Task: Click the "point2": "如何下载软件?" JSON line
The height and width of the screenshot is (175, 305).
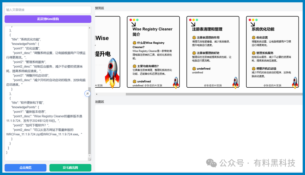Action: (31, 125)
